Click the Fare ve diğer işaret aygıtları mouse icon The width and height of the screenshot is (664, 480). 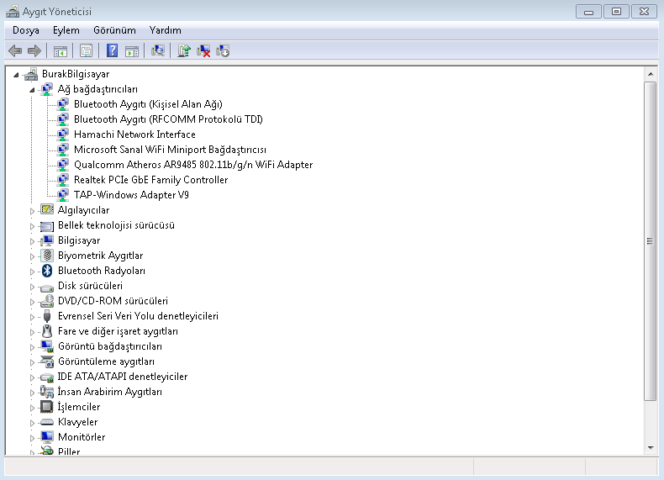pyautogui.click(x=47, y=331)
